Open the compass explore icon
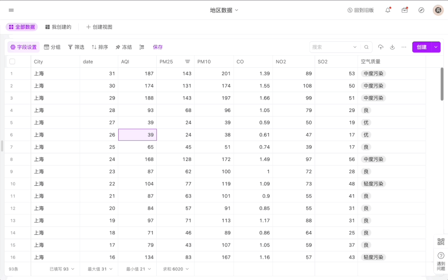Screen dimensions: 448x280 click(x=421, y=10)
